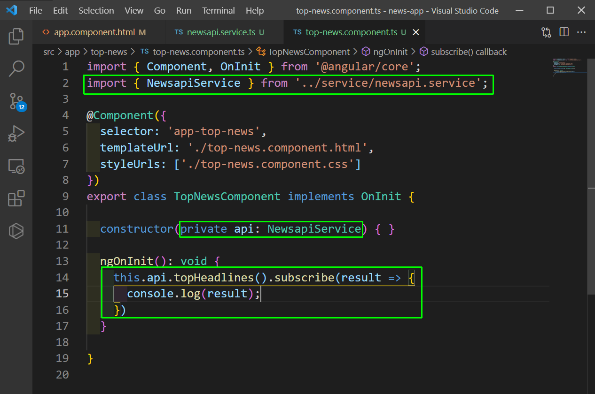Maximize the VS Code window

tap(550, 10)
